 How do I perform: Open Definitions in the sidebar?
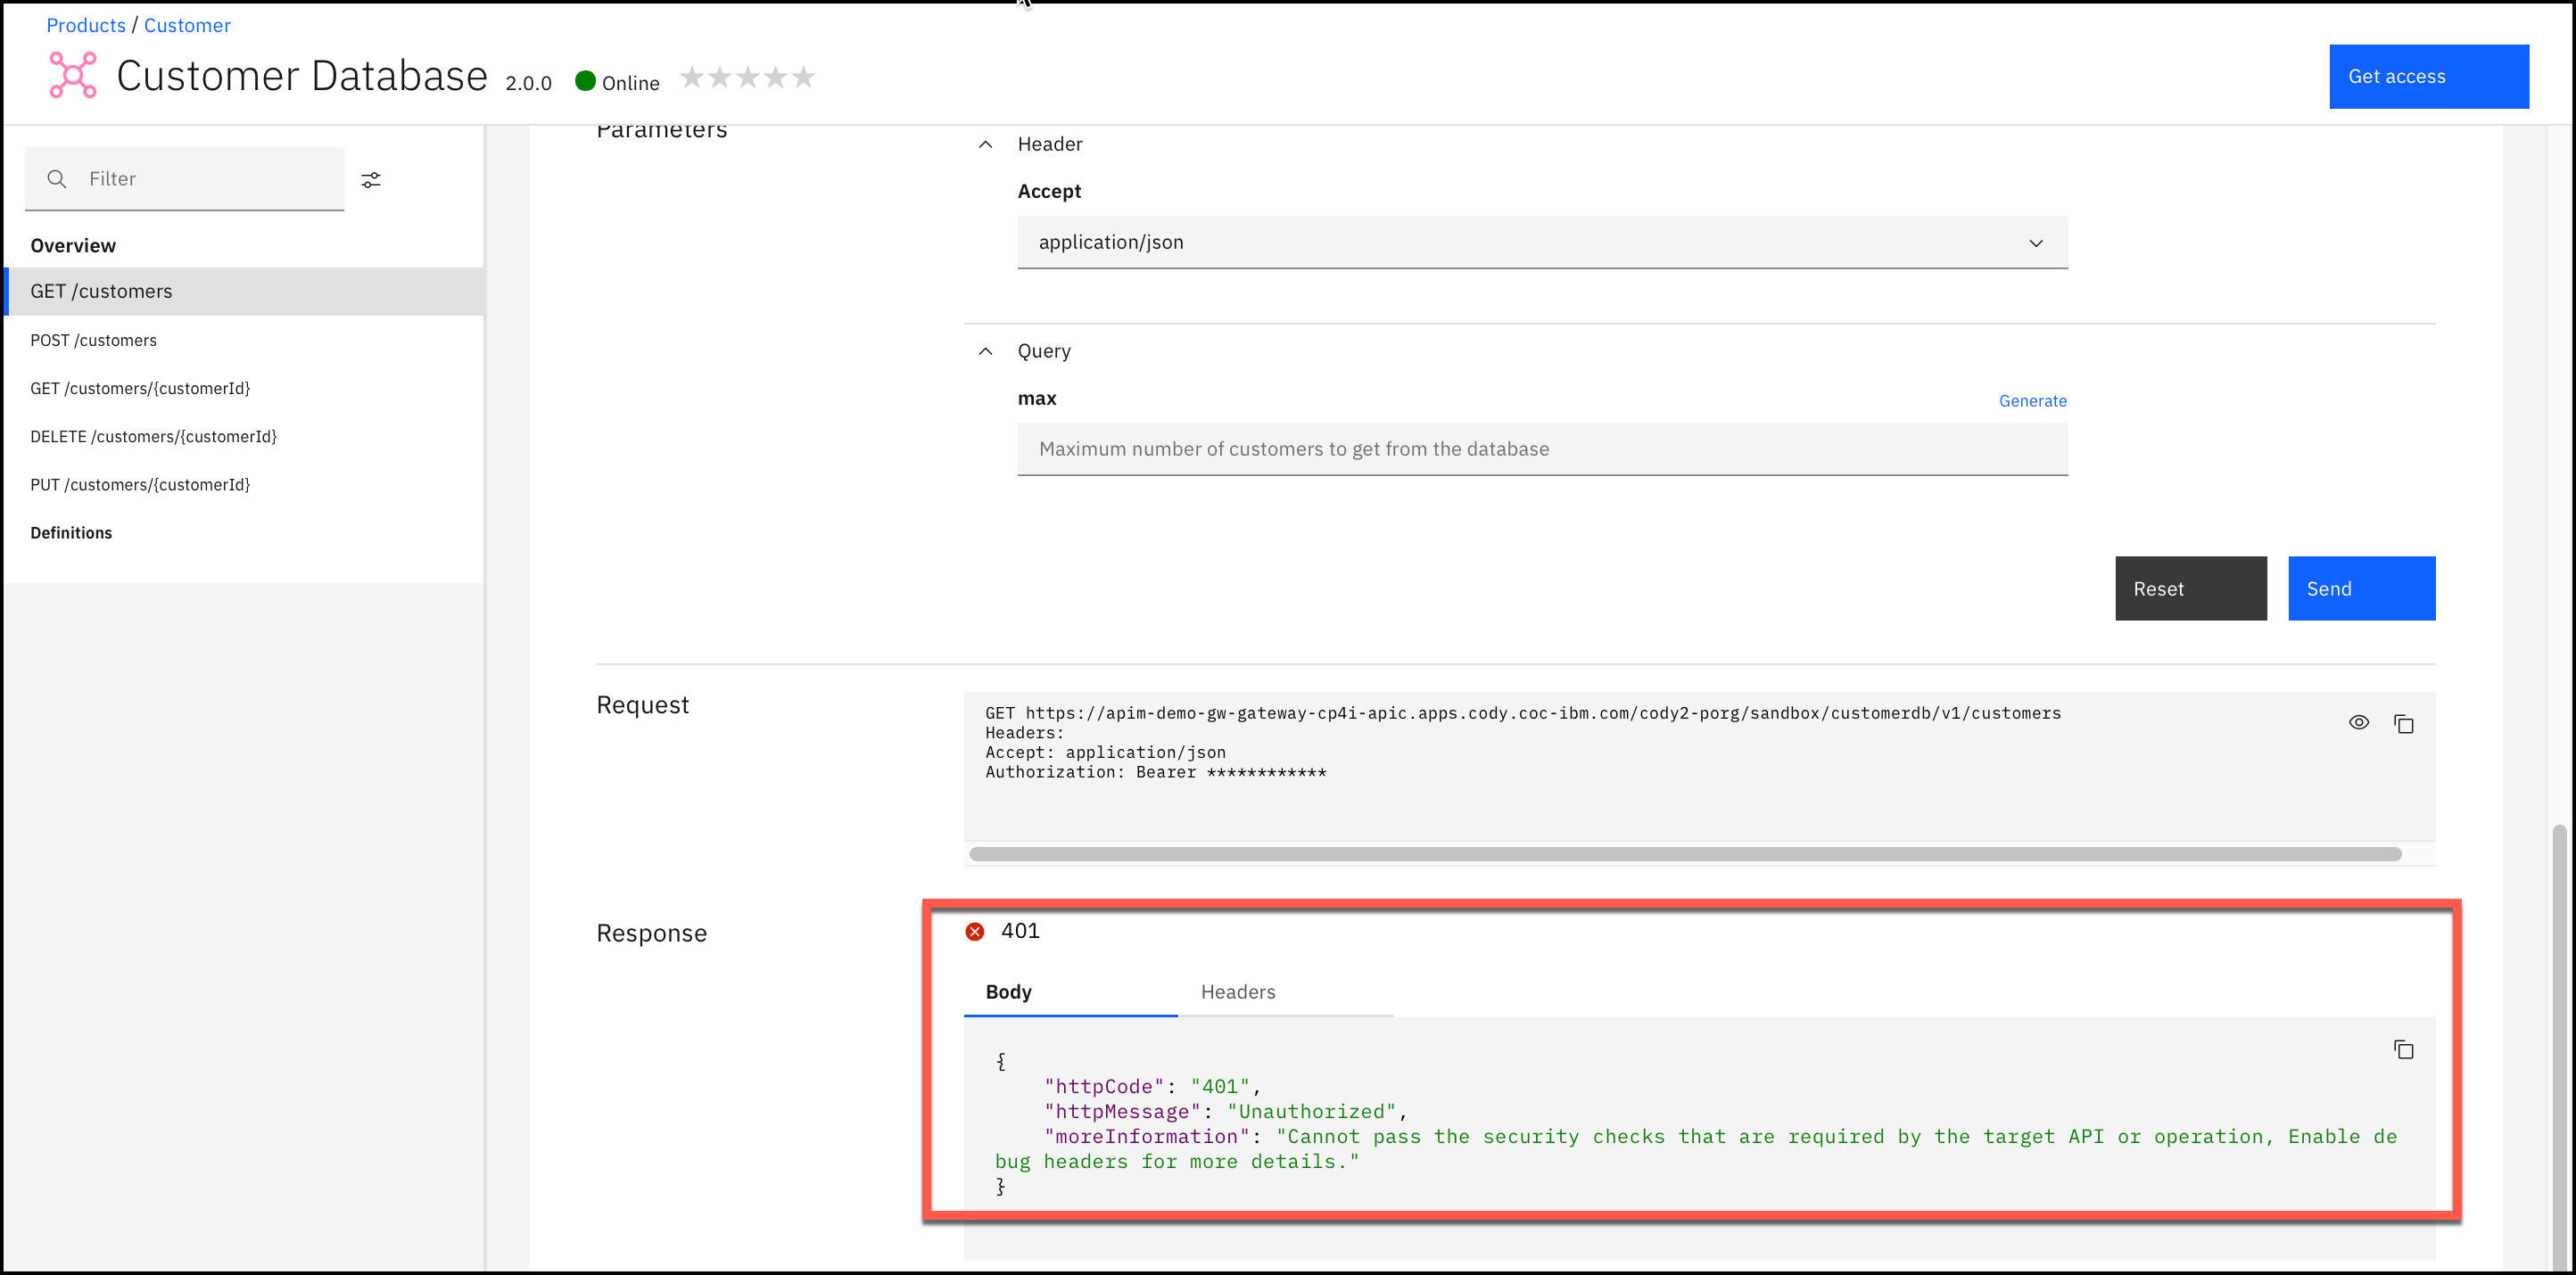71,532
